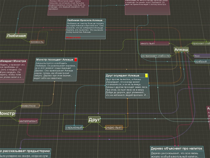210x158 pixels.
Task: Select the не признает слабости tag
Action: [155, 56]
